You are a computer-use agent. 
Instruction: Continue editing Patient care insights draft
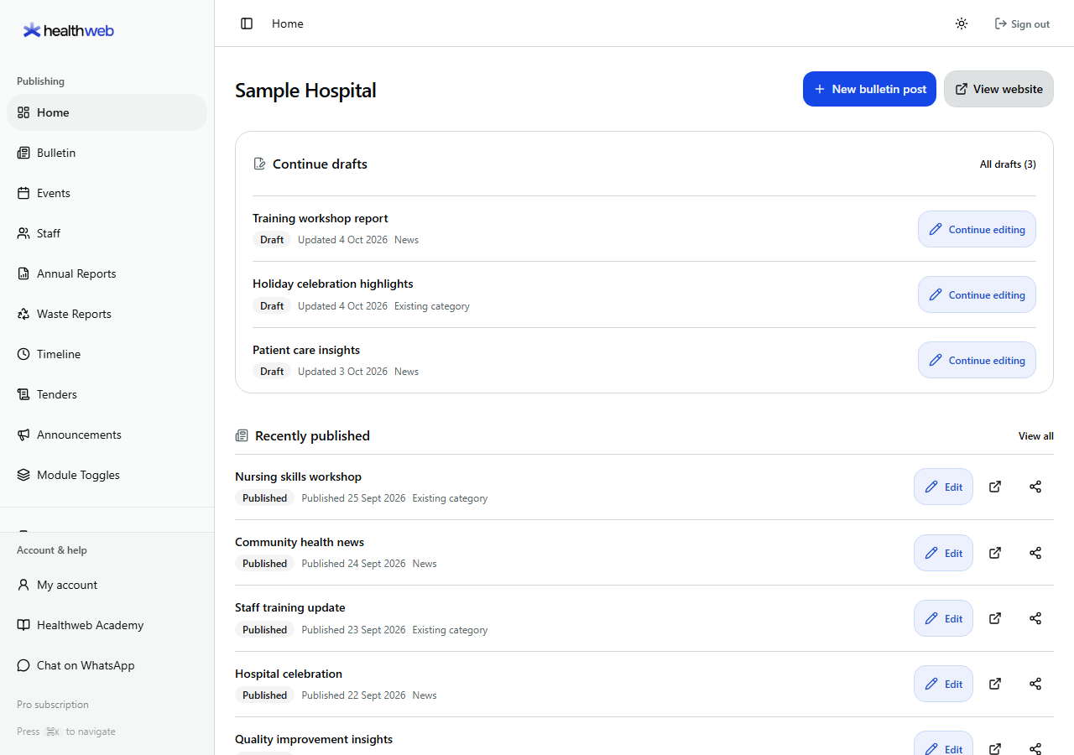977,360
